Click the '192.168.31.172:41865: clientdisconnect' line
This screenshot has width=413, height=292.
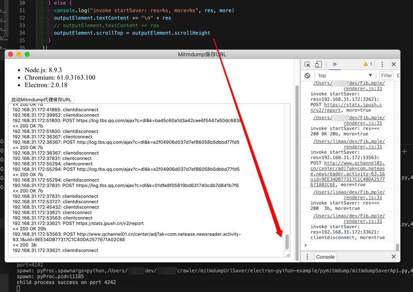tap(55, 110)
